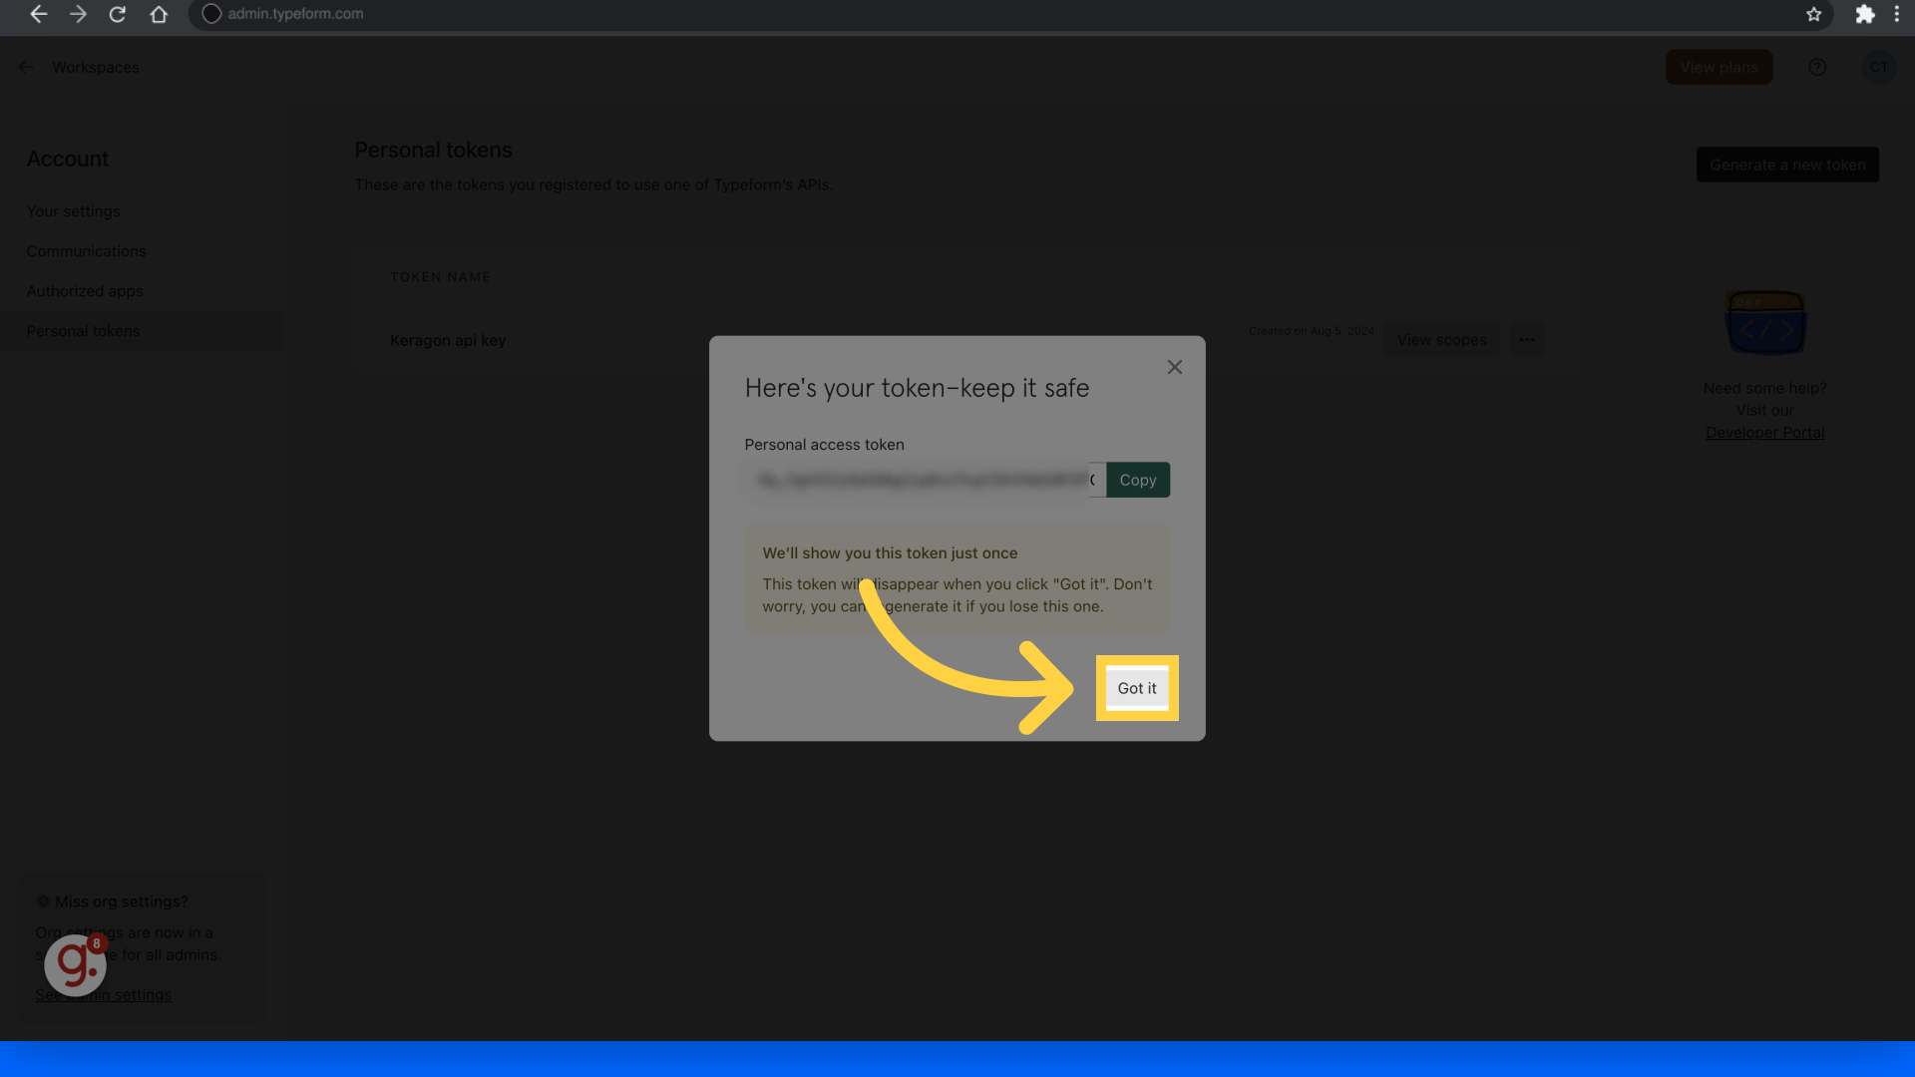The height and width of the screenshot is (1077, 1915).
Task: Reload the page with refresh icon
Action: (118, 14)
